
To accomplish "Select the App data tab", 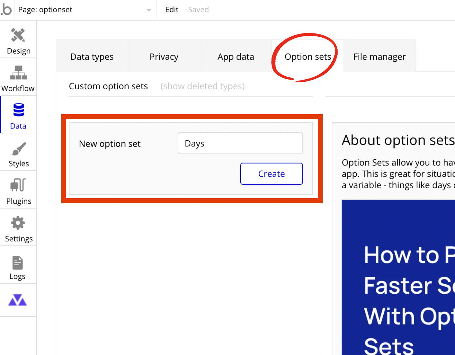I will (x=236, y=57).
